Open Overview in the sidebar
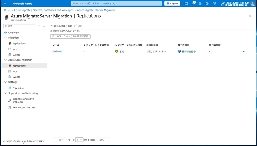 pyautogui.click(x=13, y=32)
